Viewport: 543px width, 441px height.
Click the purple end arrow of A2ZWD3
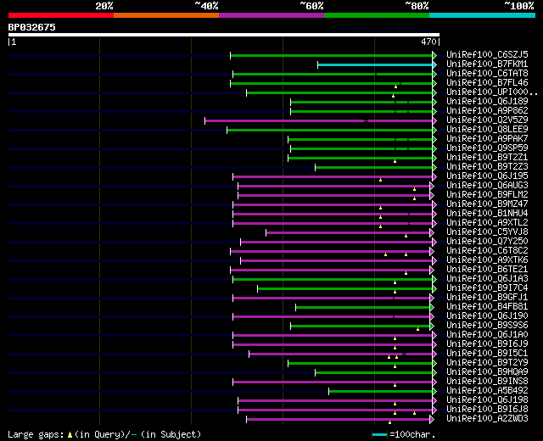click(x=432, y=420)
